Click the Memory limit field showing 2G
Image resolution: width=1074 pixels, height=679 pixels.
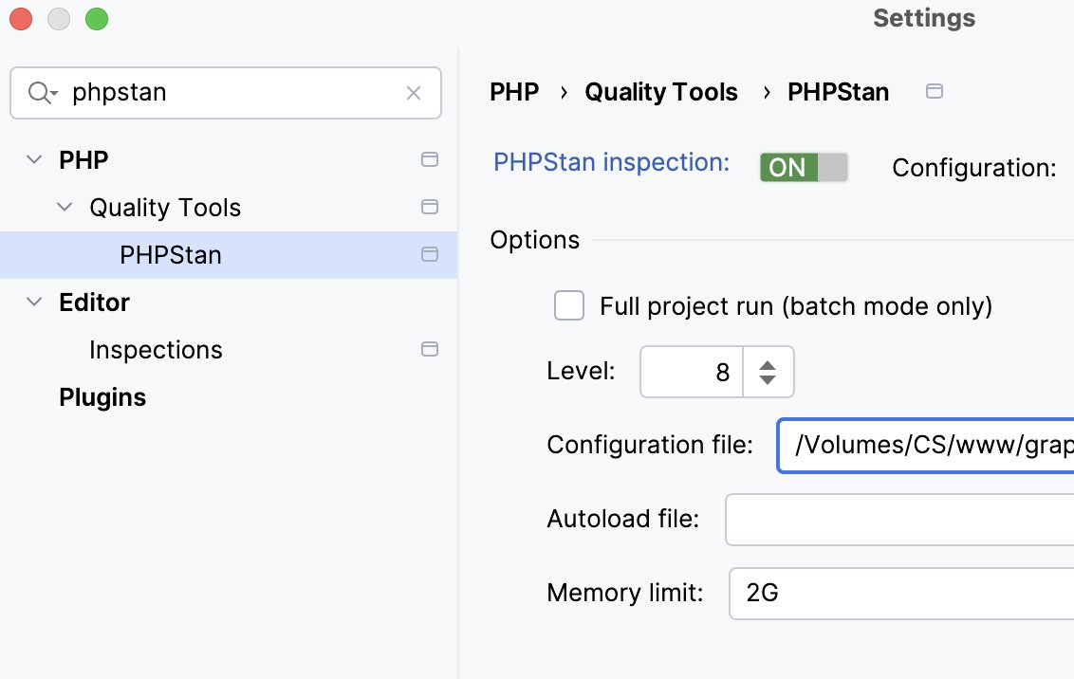pyautogui.click(x=901, y=594)
